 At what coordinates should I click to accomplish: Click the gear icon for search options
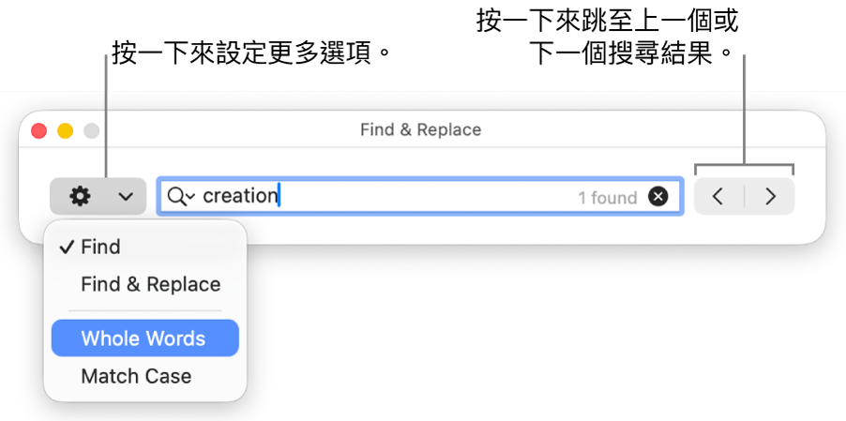point(81,197)
